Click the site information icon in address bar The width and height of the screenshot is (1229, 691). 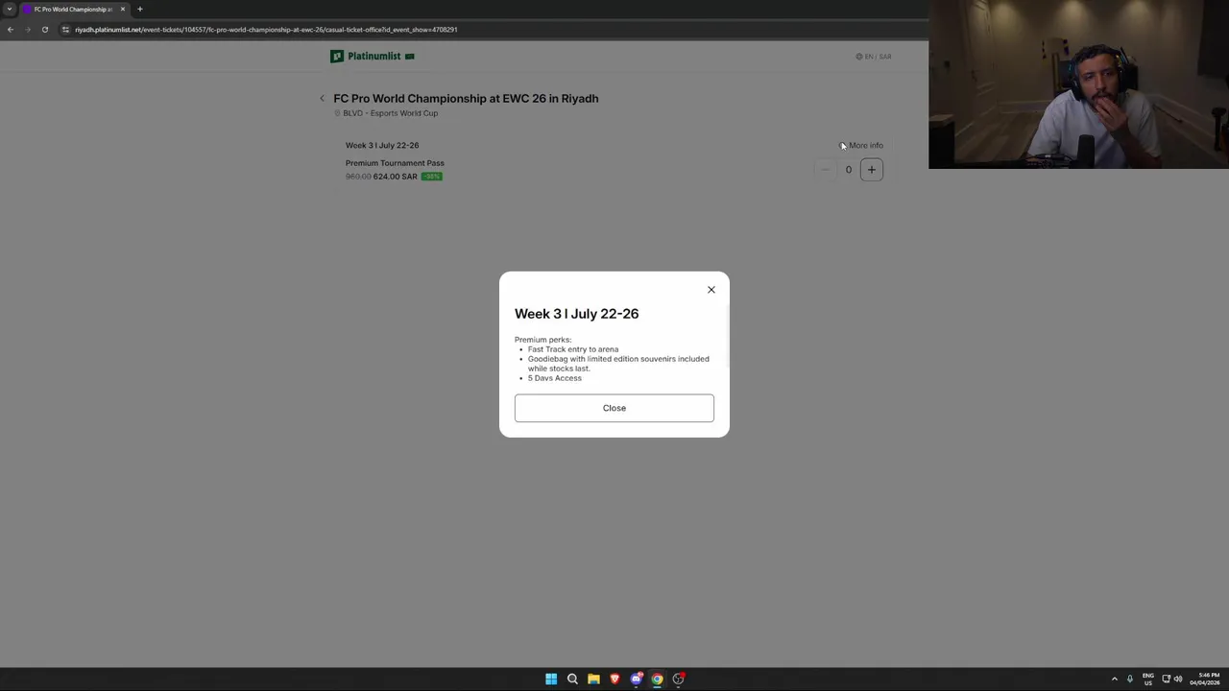point(65,30)
